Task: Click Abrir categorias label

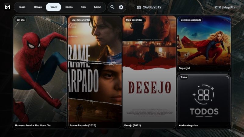Action: pos(188,125)
